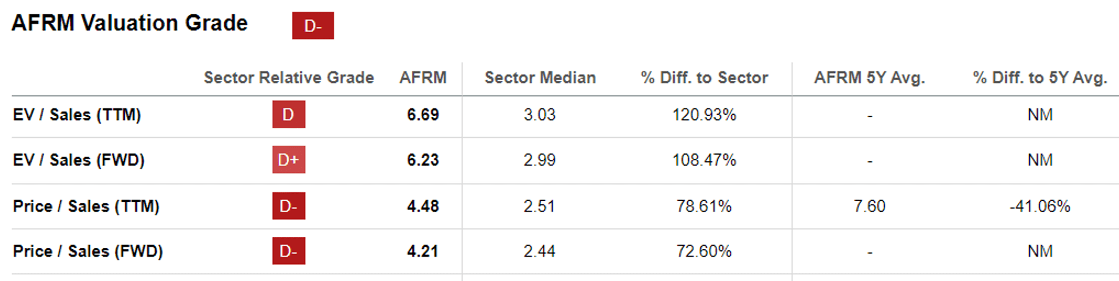The height and width of the screenshot is (281, 1119).
Task: Click the D grade badge for EV / Sales (TTM)
Action: tap(289, 114)
